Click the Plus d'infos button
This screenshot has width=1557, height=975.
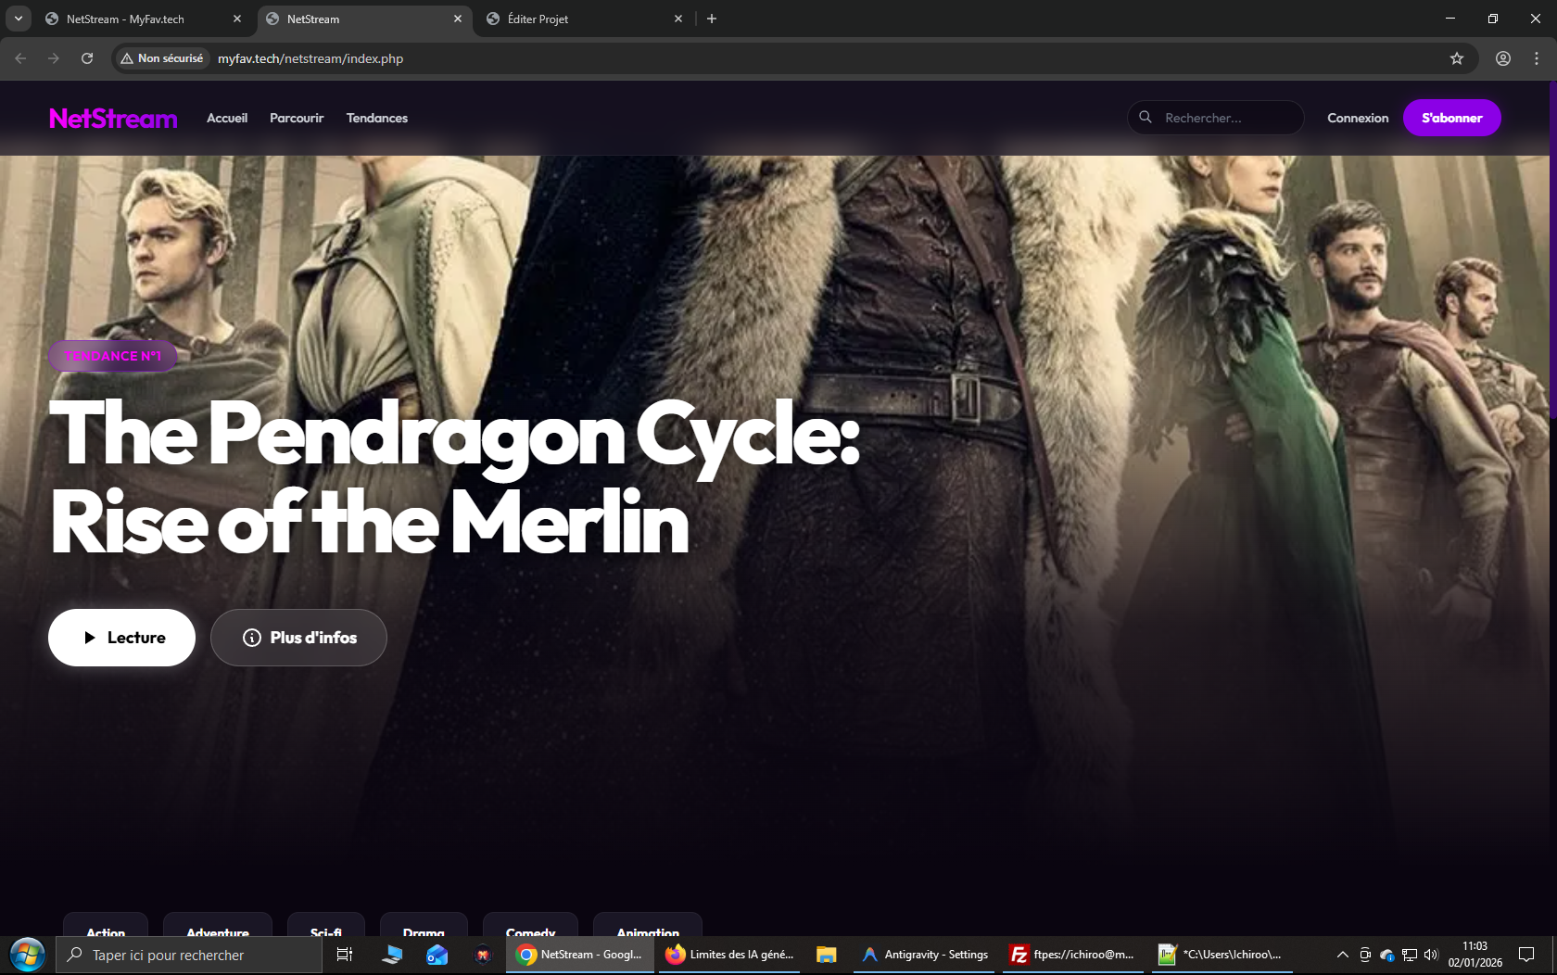coord(298,638)
